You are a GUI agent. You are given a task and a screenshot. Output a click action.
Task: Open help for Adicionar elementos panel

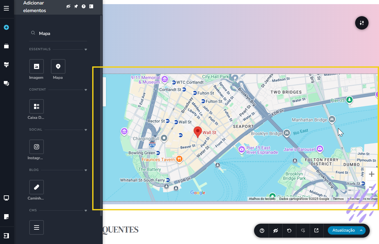pos(84,7)
